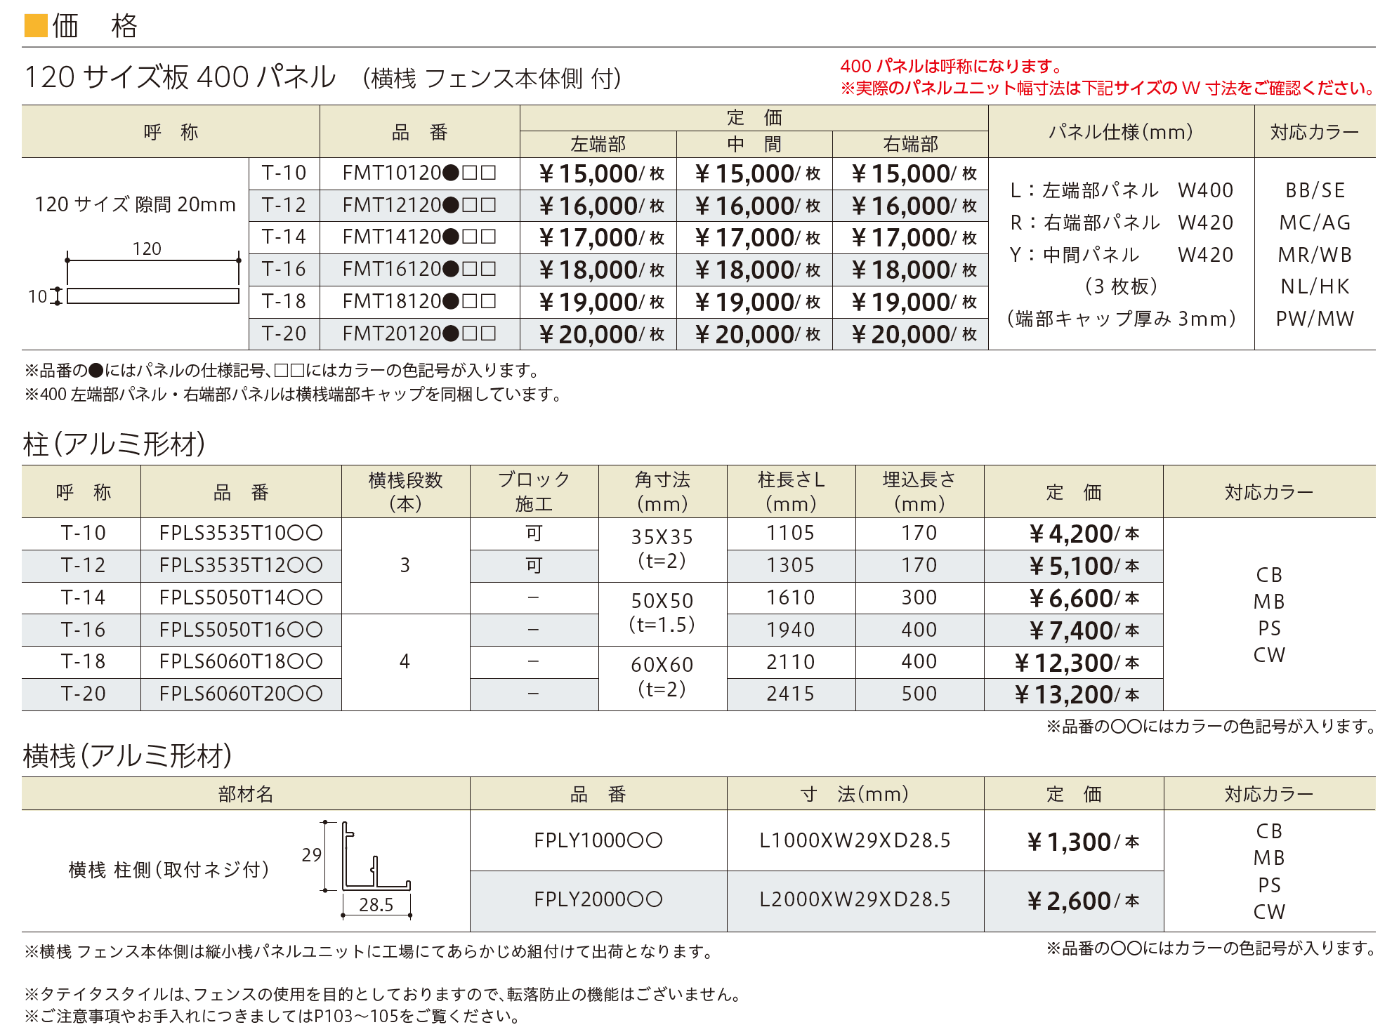Click the L：左端部パネル W400 spec line
Viewport: 1399px width, 1032px height.
click(x=1122, y=190)
